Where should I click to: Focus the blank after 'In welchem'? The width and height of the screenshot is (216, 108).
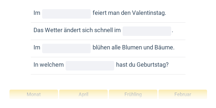click(90, 66)
